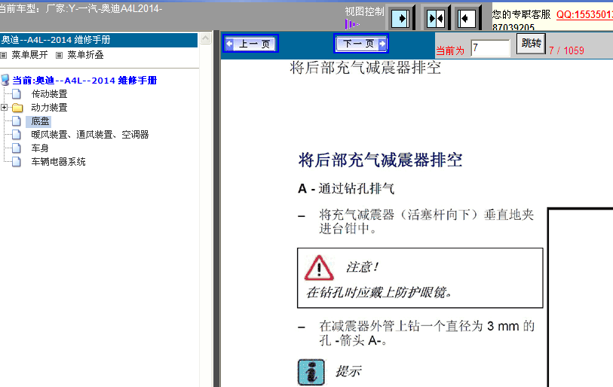Click root node 当前:奥迪--A4L--2014 维修手册
Image resolution: width=613 pixels, height=387 pixels.
pos(84,81)
